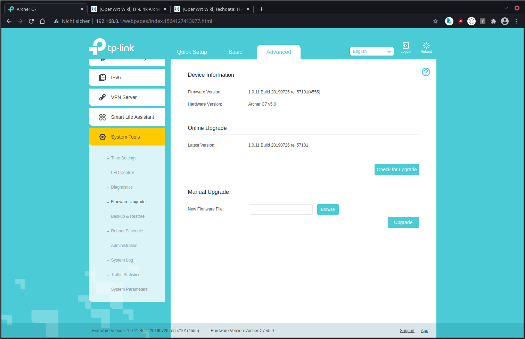Screen dimensions: 525x339
Task: Switch to the Quick Setup tab
Action: pyautogui.click(x=192, y=52)
